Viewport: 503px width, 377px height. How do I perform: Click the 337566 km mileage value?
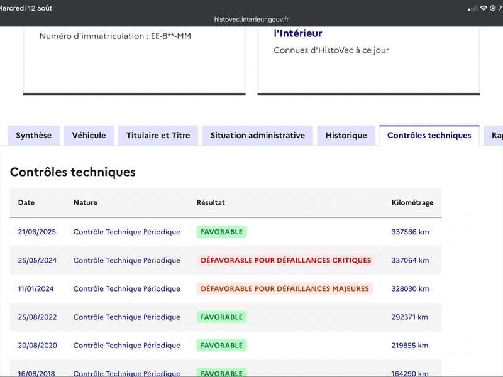[x=410, y=232]
